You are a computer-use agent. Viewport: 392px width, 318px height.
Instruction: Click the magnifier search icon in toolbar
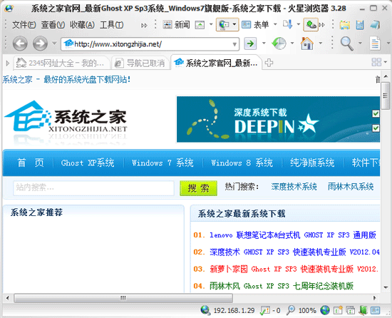(x=347, y=43)
